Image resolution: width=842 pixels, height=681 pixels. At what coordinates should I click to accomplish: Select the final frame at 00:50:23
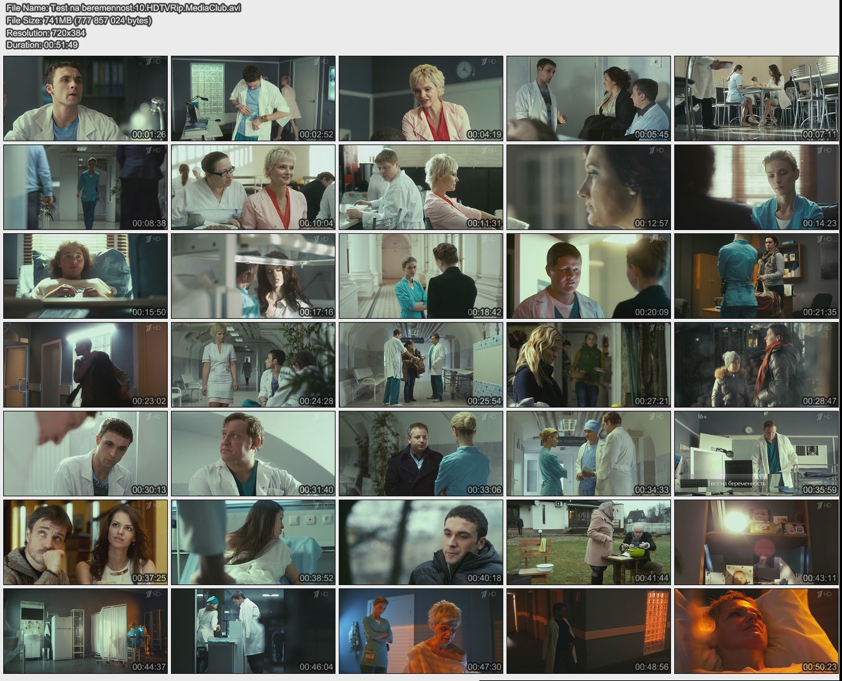(x=756, y=631)
